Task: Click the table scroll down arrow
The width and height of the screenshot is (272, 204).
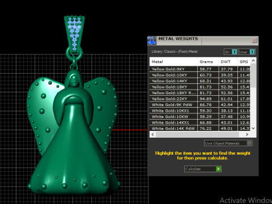Action: (253, 128)
